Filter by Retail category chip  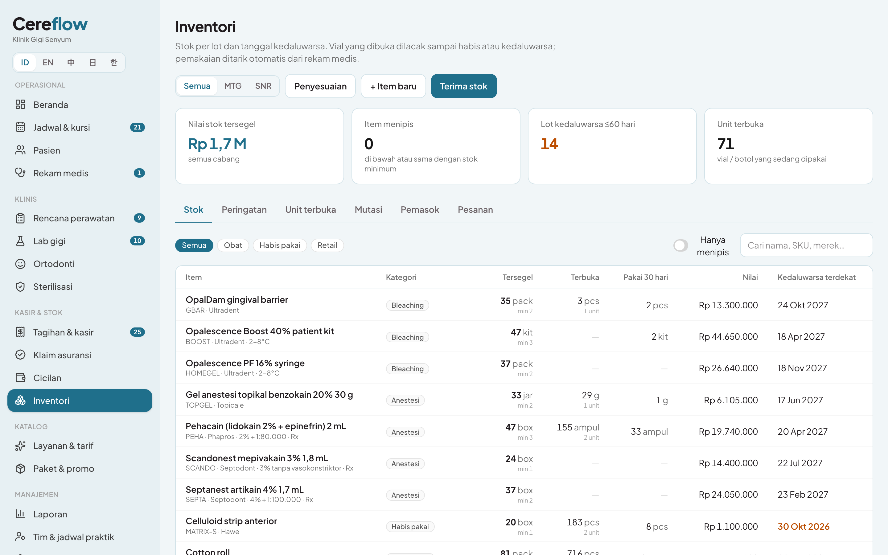click(x=327, y=245)
